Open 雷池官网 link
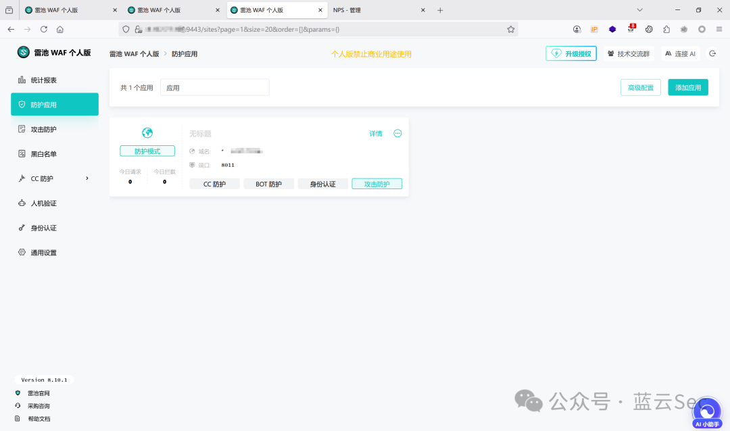The width and height of the screenshot is (730, 431). point(38,393)
